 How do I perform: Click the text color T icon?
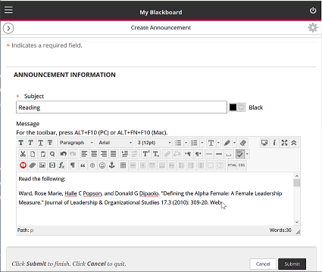[211, 143]
